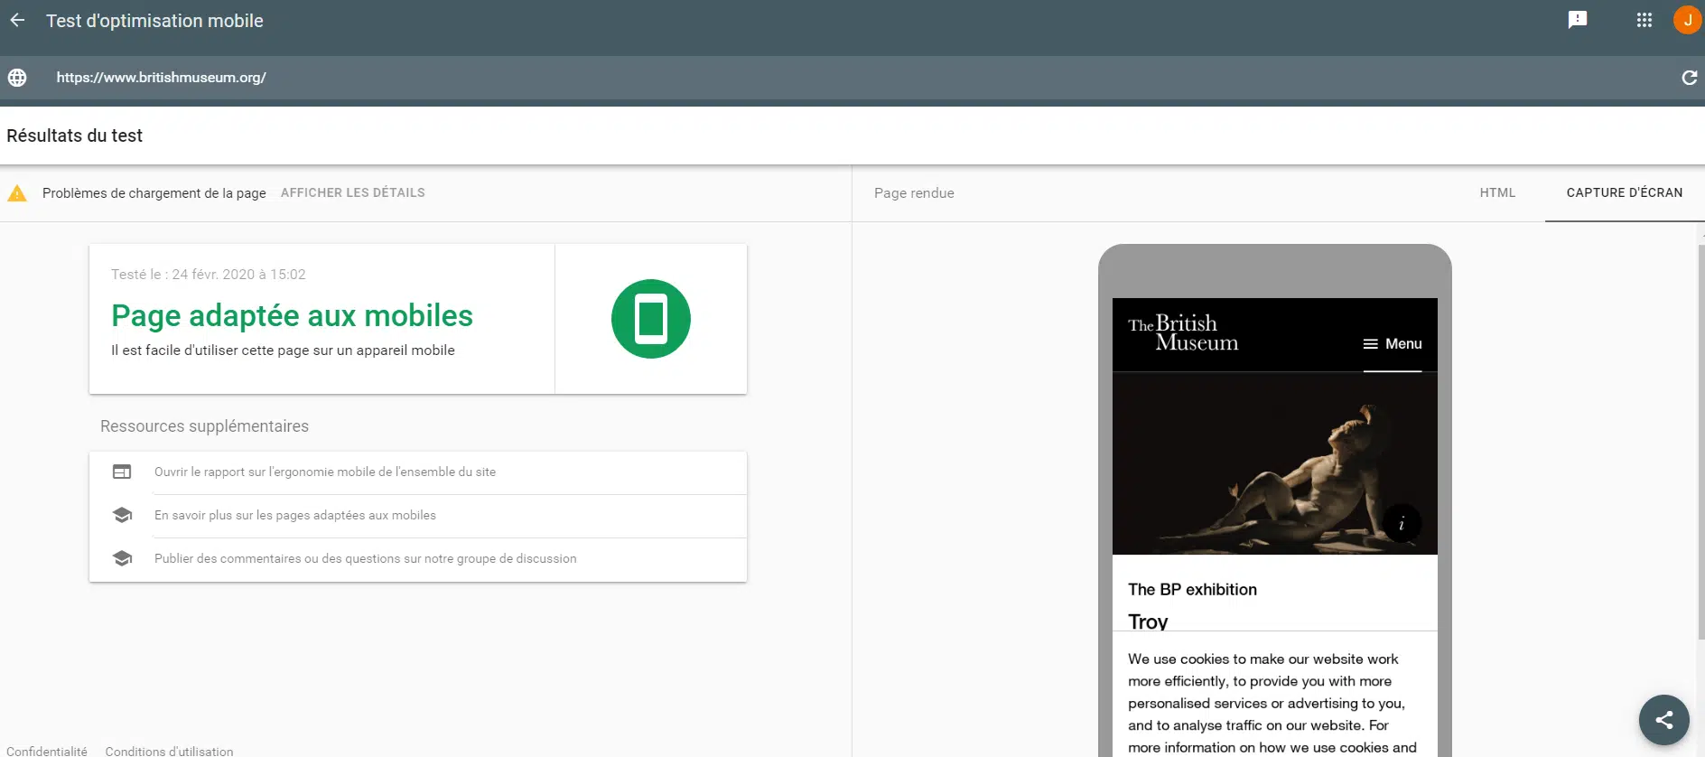Click the yellow warning triangle icon
Viewport: 1705px width, 757px height.
[17, 193]
